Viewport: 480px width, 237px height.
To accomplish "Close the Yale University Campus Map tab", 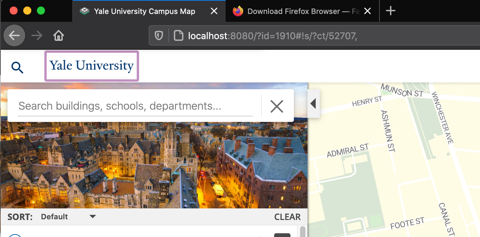I will (214, 11).
